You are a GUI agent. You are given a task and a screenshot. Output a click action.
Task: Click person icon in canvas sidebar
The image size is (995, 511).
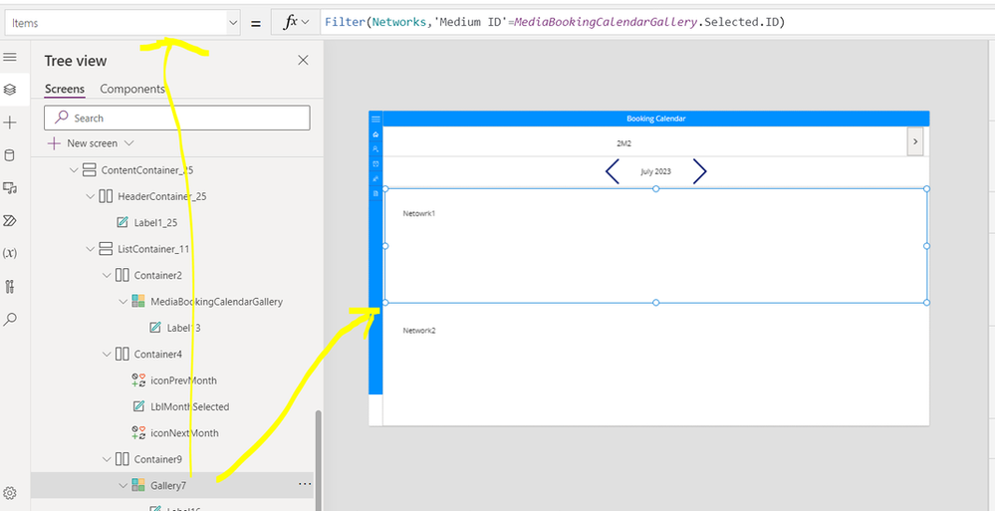[x=375, y=148]
